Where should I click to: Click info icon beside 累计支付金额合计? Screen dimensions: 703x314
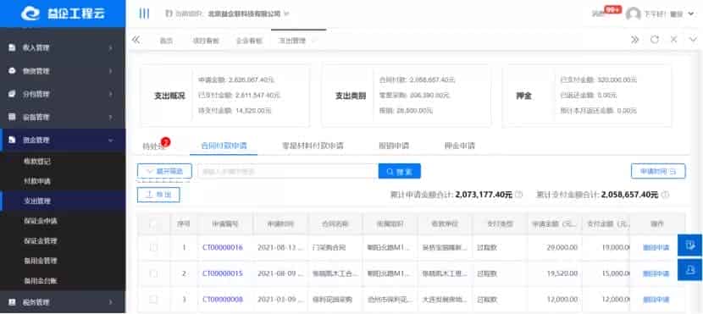(666, 195)
